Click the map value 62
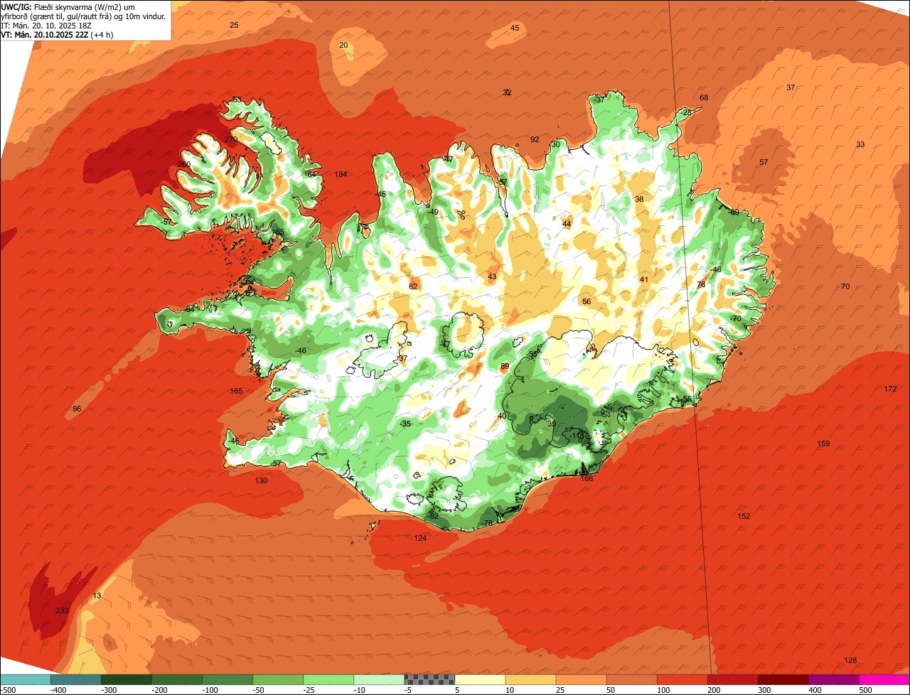 [413, 287]
